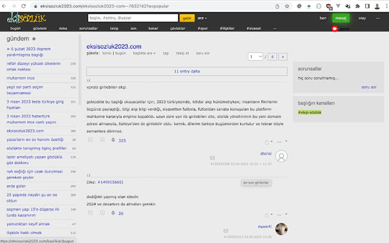389x243 pixels.
Task: Expand more channels in the nav bar
Action: (x=274, y=29)
